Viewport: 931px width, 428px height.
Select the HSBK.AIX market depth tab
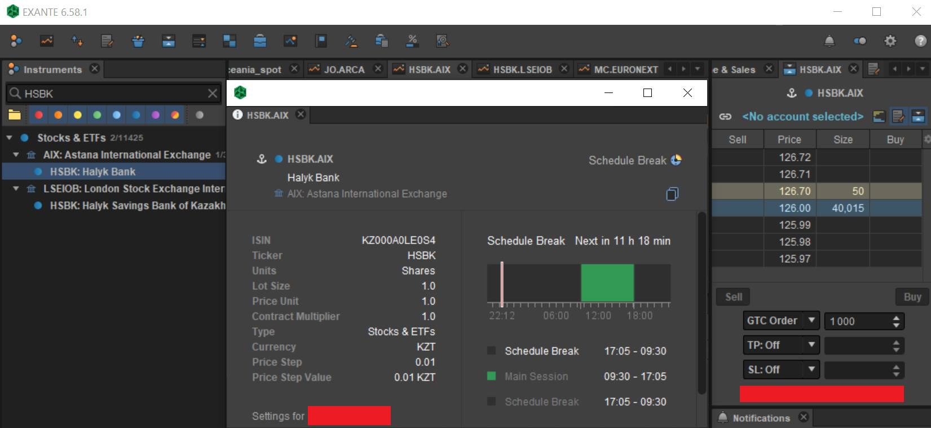820,69
